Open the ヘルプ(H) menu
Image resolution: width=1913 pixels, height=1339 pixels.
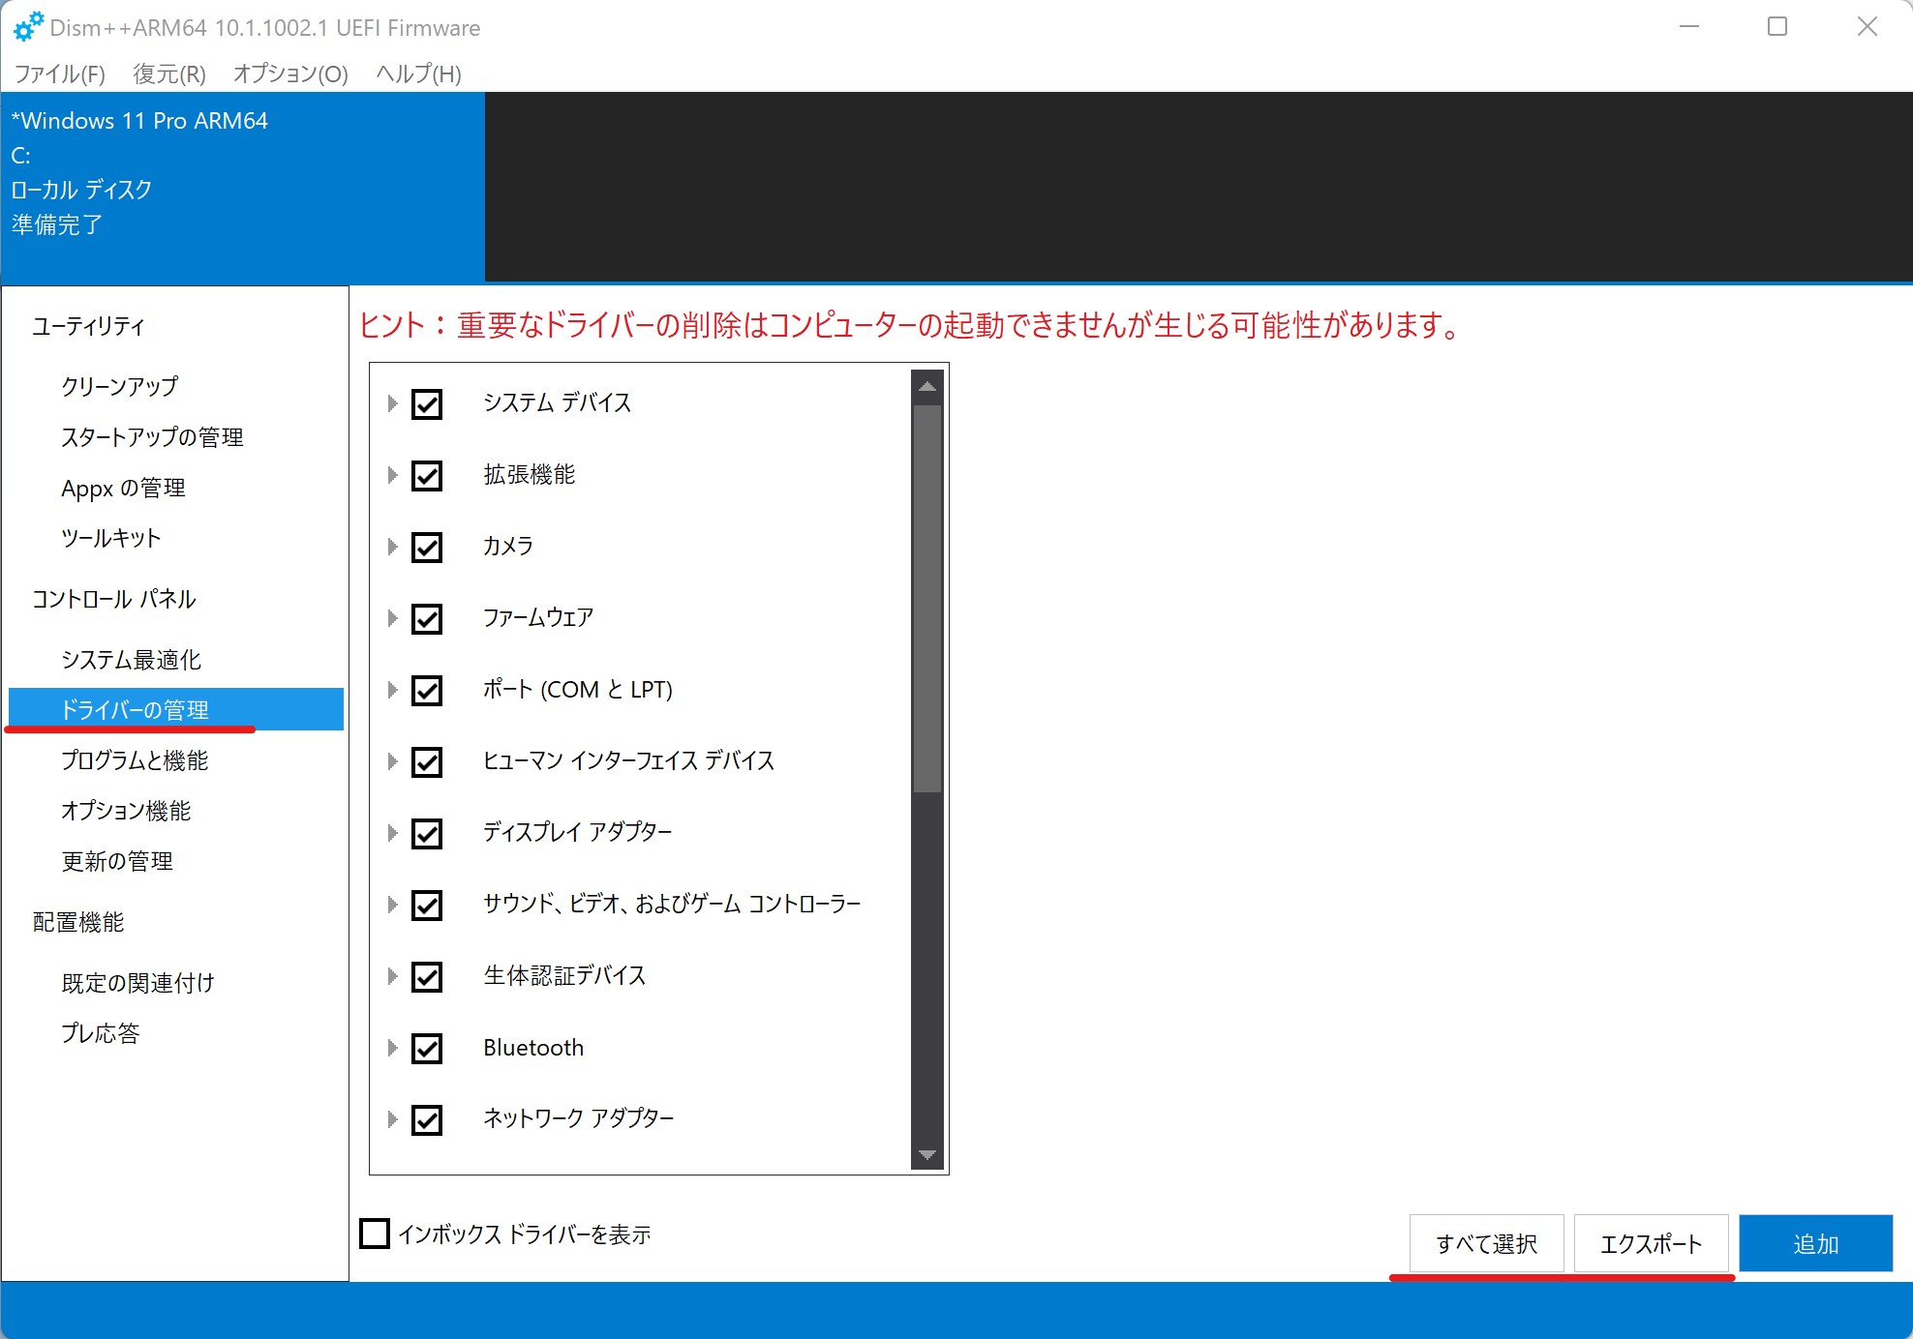[418, 74]
